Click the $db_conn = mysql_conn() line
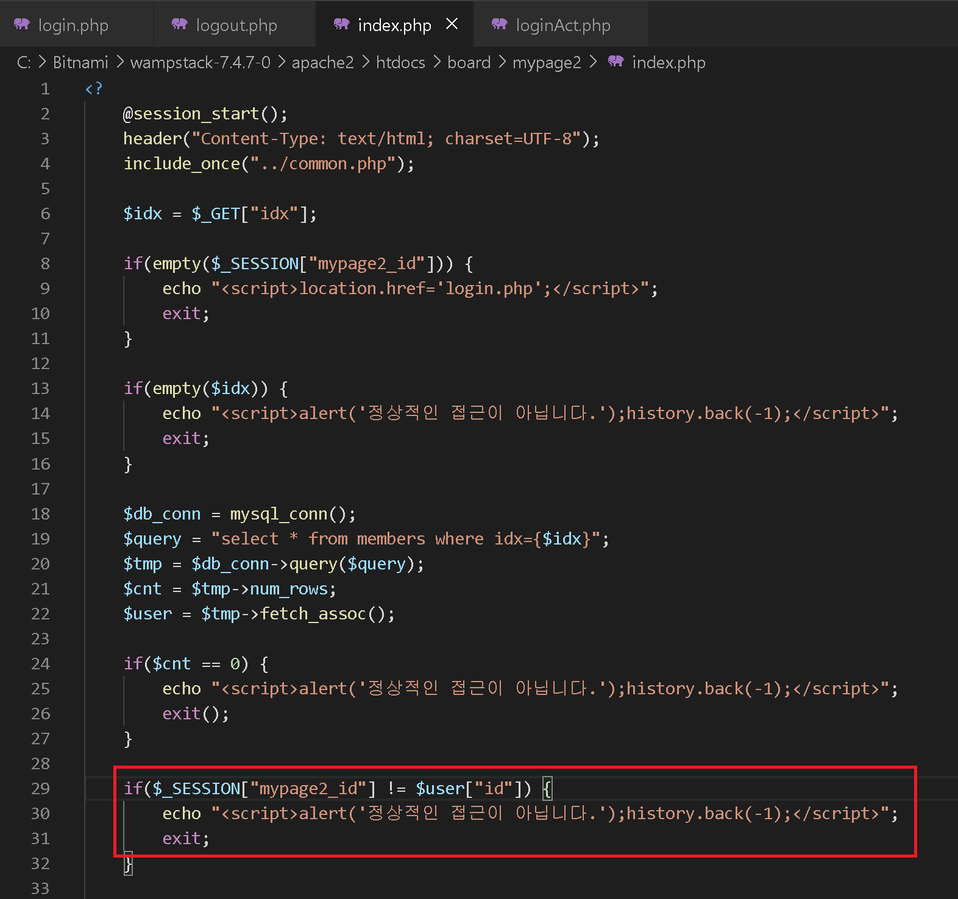This screenshot has width=958, height=899. click(239, 514)
